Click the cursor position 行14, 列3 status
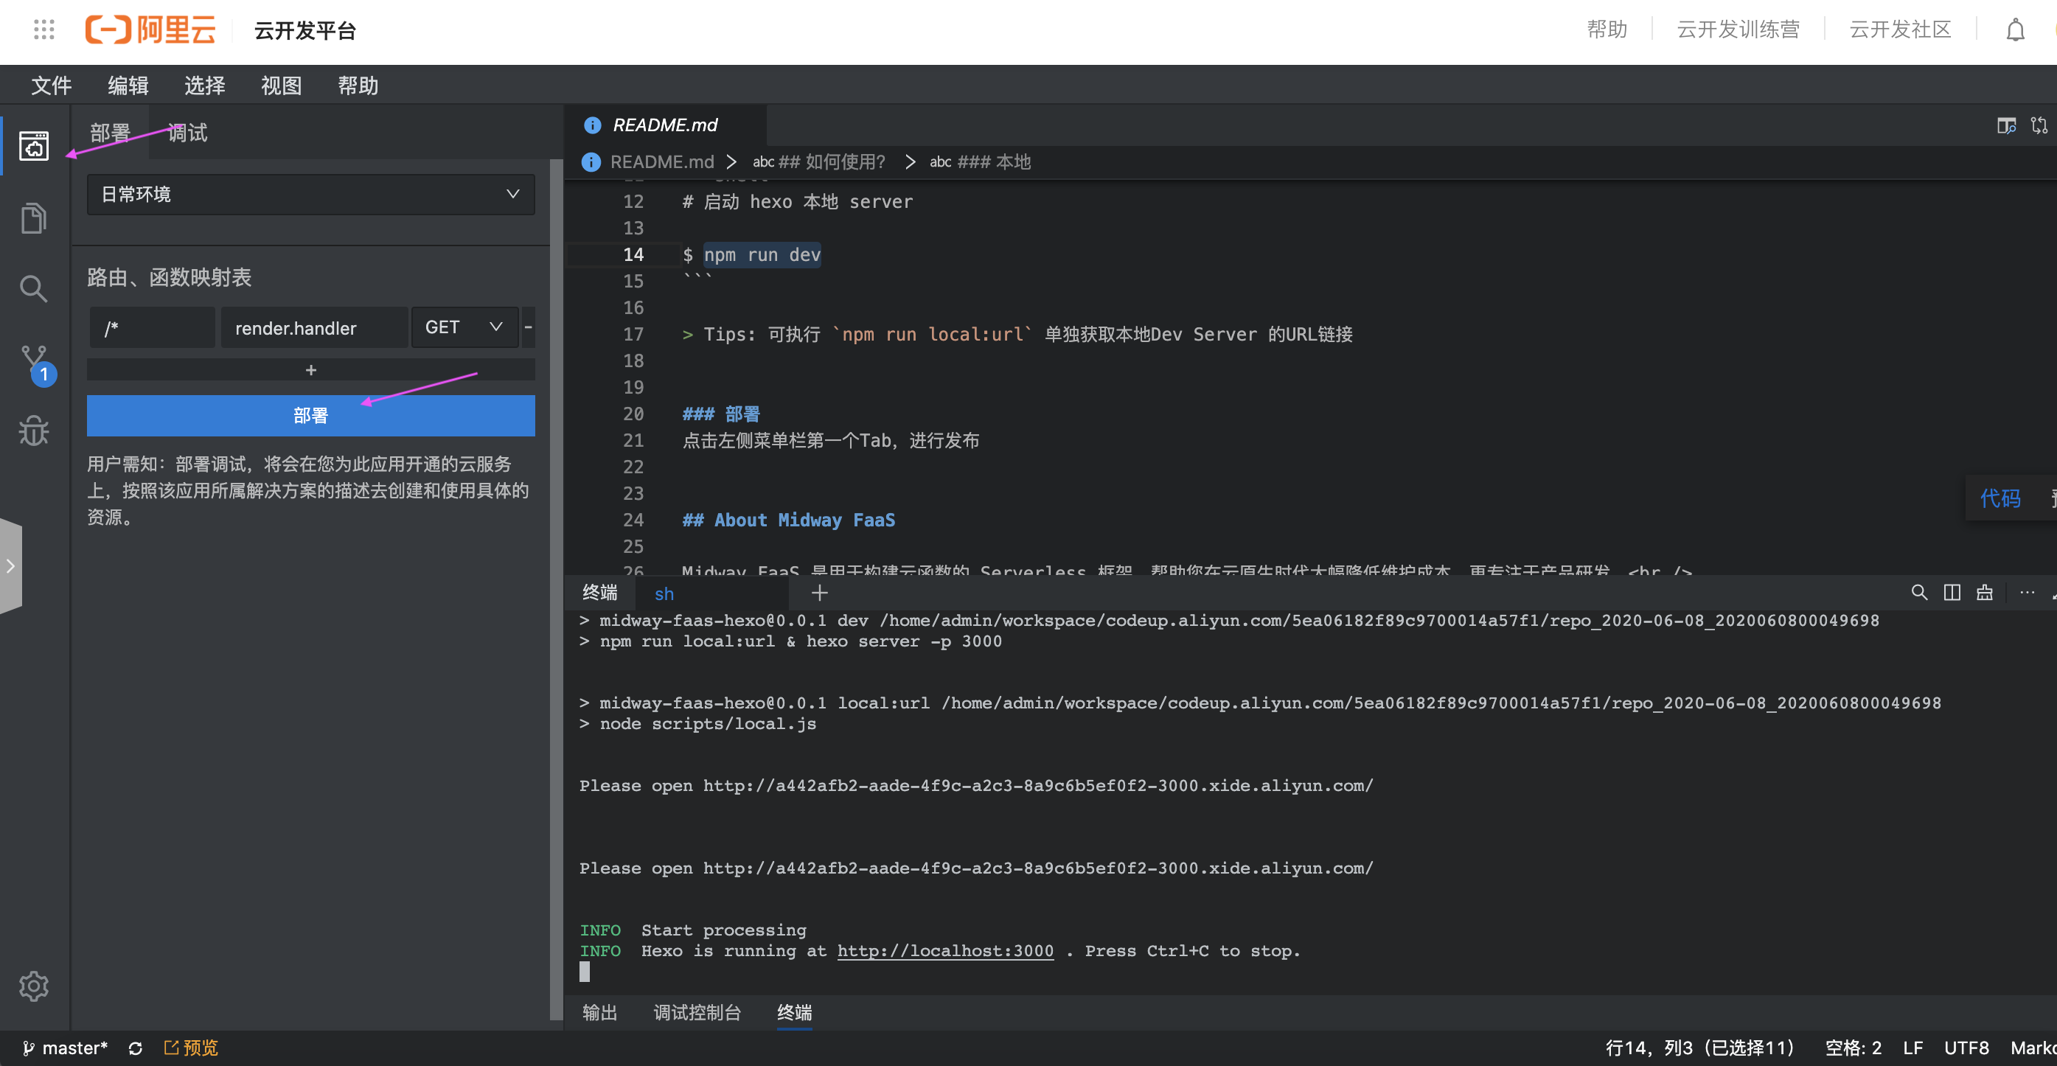Screen dimensions: 2057x1066 coord(1699,1048)
